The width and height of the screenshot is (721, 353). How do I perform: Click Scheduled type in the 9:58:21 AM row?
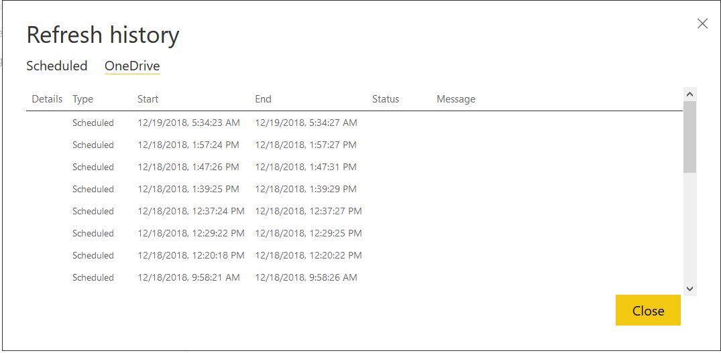(x=93, y=277)
